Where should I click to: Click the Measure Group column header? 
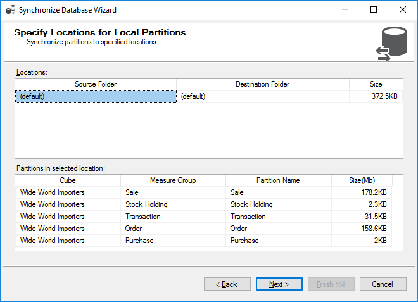point(173,180)
